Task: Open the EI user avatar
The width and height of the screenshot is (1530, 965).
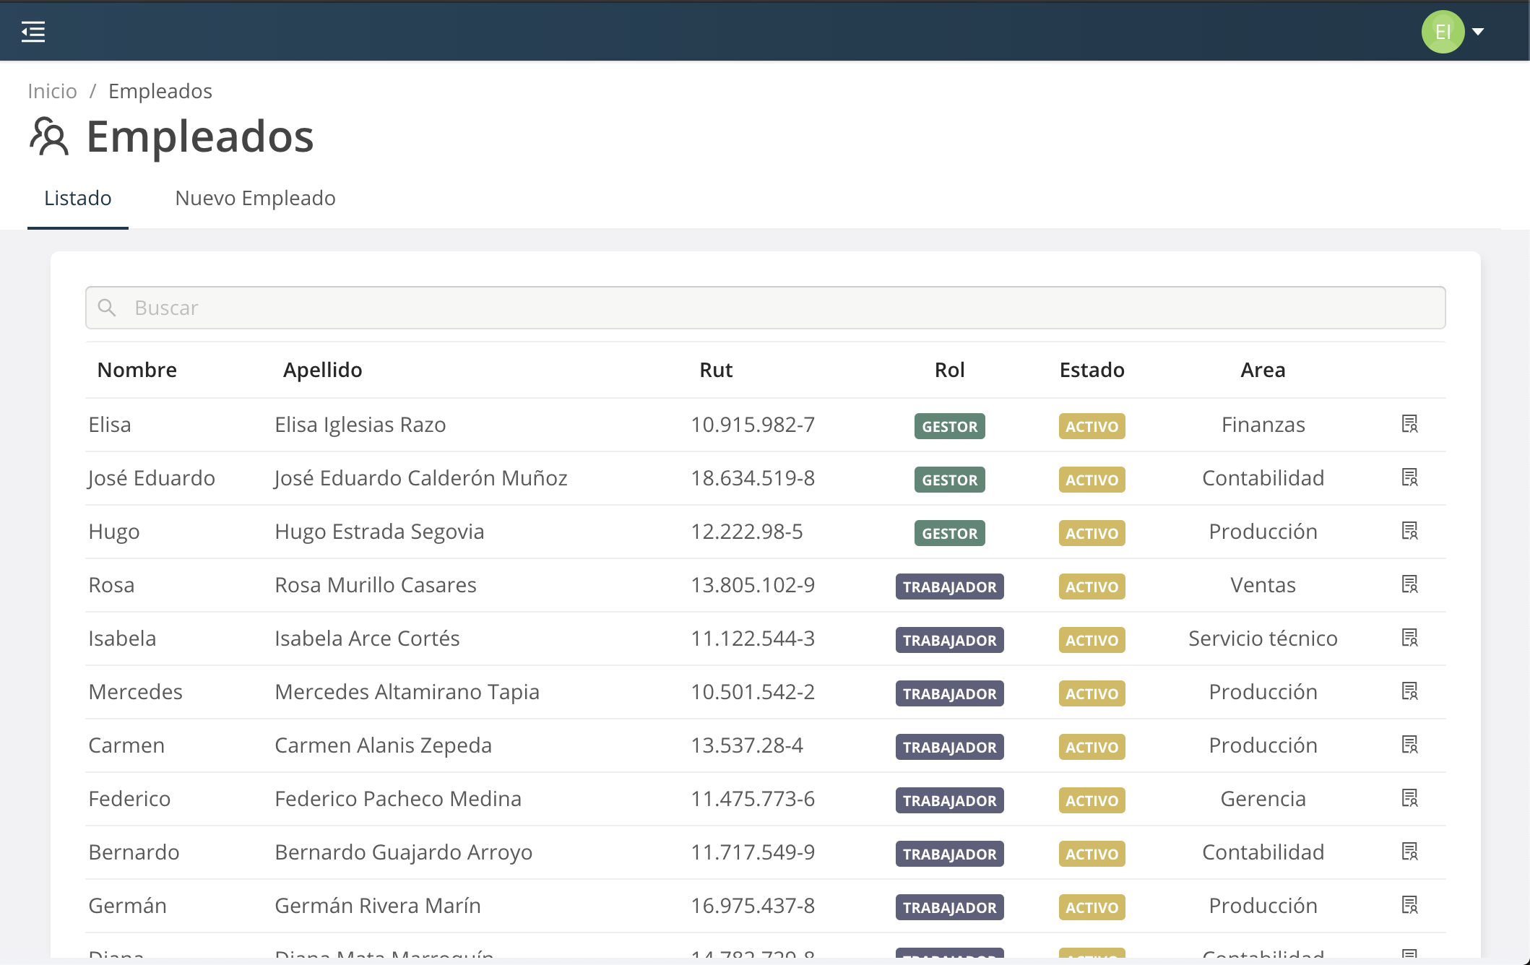Action: click(1443, 32)
